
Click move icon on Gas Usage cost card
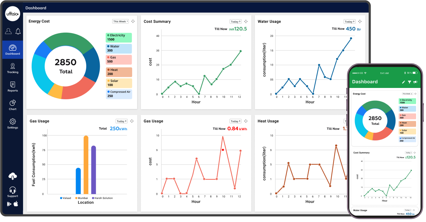click(x=246, y=121)
